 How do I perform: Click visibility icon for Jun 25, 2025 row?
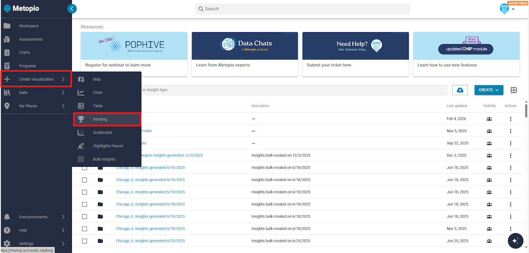click(x=489, y=241)
